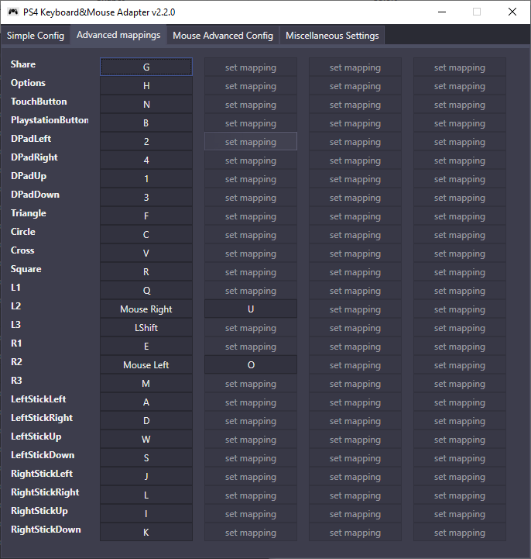Set fourth mapping for Cross
Viewport: 531px width, 559px height.
(460, 253)
